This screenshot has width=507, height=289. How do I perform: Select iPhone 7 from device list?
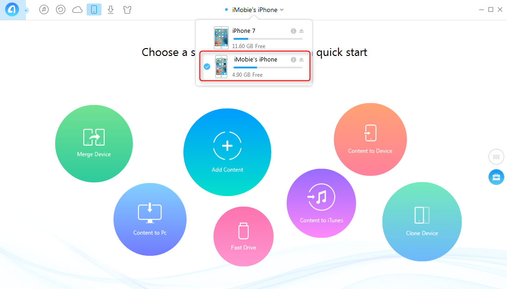[x=254, y=37]
